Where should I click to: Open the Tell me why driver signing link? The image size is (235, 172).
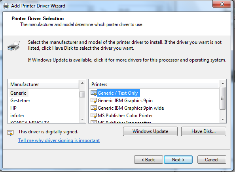(59, 140)
